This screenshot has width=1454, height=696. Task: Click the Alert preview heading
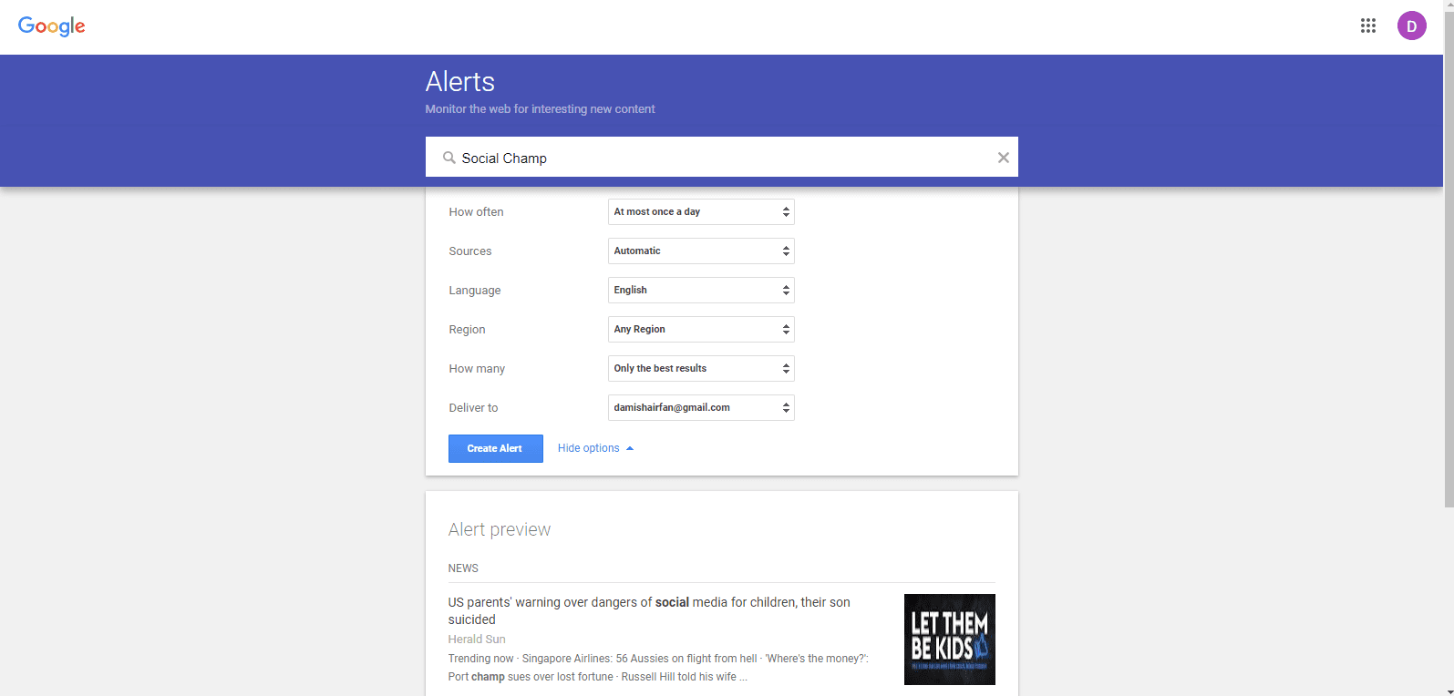click(x=500, y=529)
